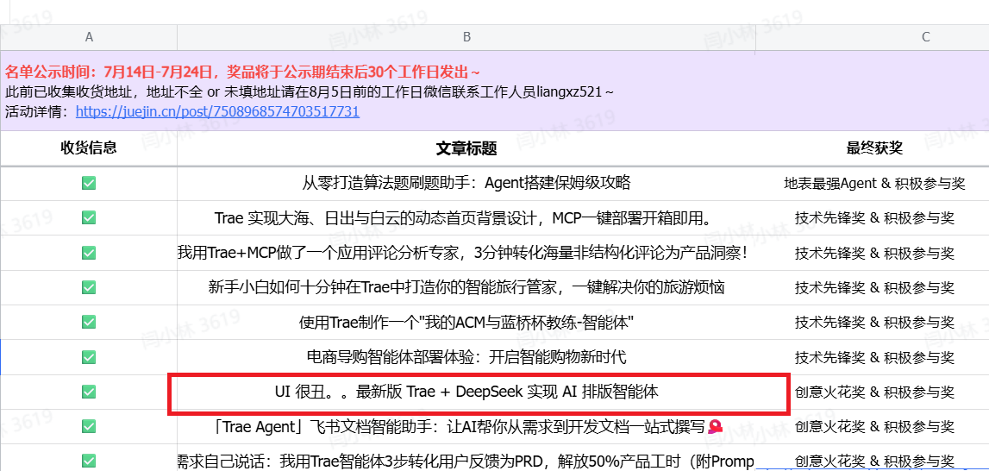This screenshot has height=471, width=989.
Task: Toggle checkmark in the 需求自己说话 row
Action: 89,462
